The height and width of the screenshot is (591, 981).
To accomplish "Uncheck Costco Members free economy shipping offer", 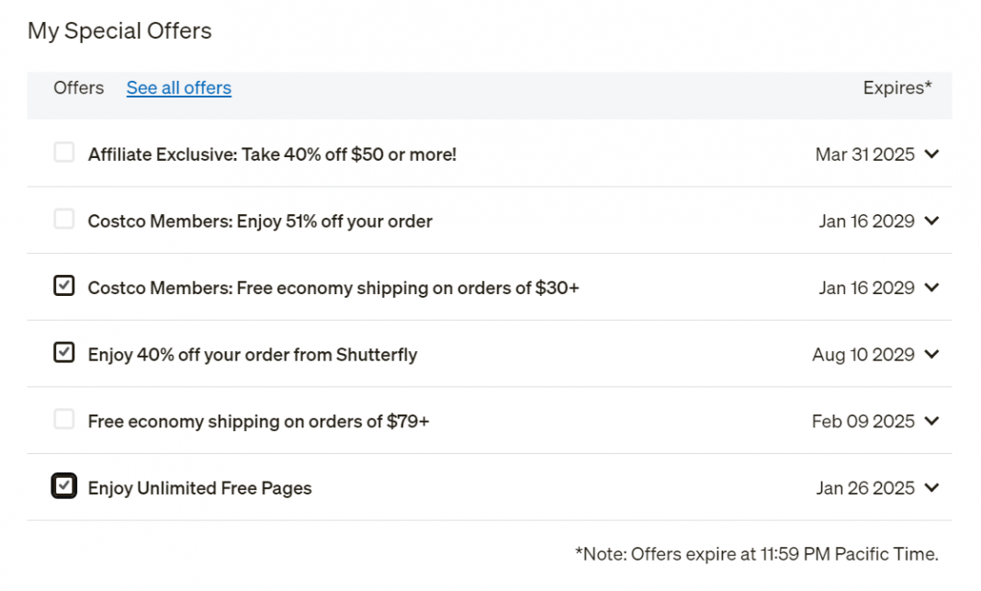I will click(63, 286).
